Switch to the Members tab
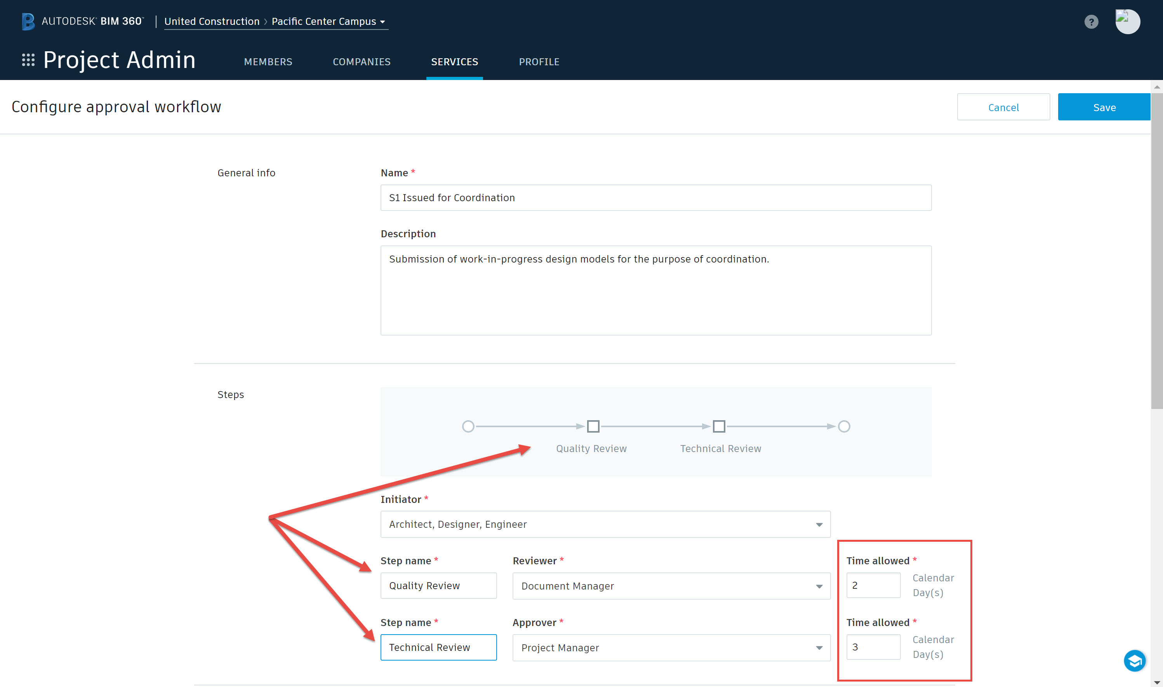 (x=268, y=62)
